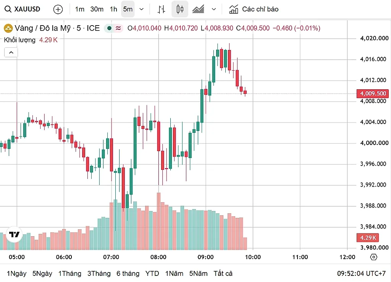Image resolution: width=391 pixels, height=282 pixels.
Task: Select the bar chart style icon
Action: (x=162, y=10)
